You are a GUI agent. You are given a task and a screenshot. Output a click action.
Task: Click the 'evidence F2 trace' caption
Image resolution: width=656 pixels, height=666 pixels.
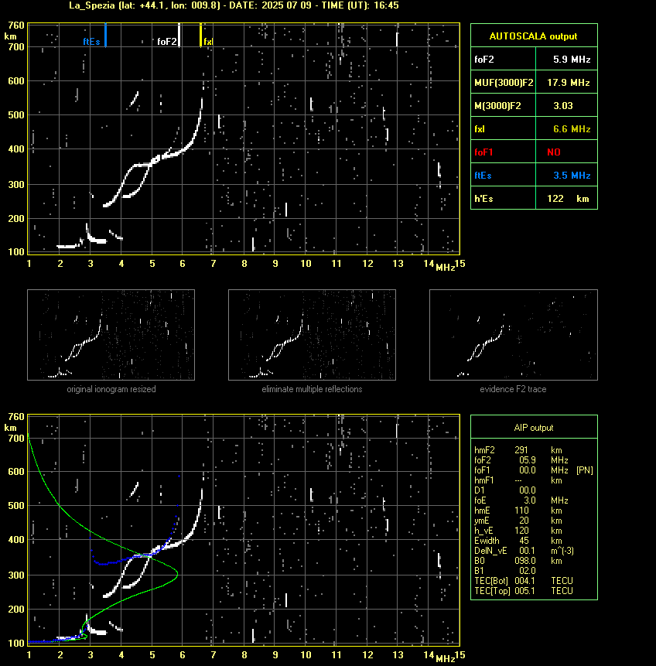pyautogui.click(x=513, y=389)
